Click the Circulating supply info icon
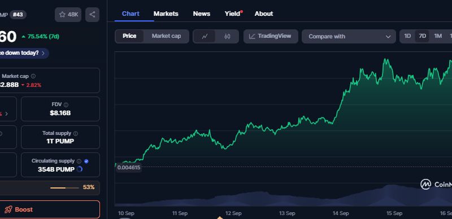Image resolution: width=452 pixels, height=219 pixels. pos(79,161)
